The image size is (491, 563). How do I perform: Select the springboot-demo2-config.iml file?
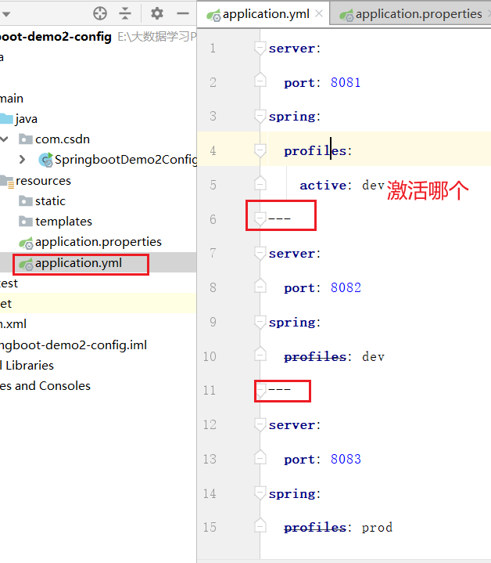coord(73,345)
